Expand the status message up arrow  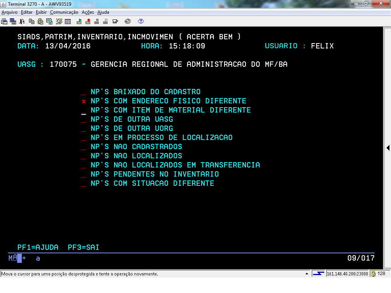(x=307, y=274)
